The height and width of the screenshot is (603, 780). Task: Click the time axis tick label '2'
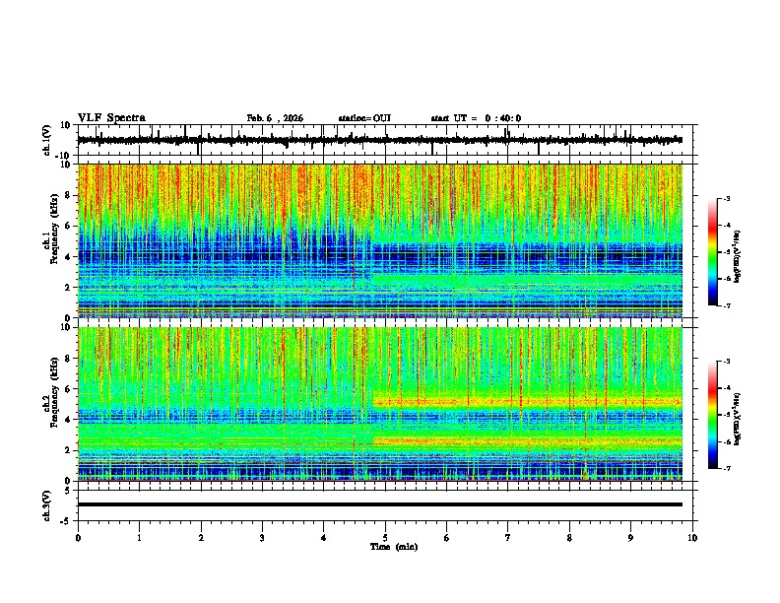point(201,538)
